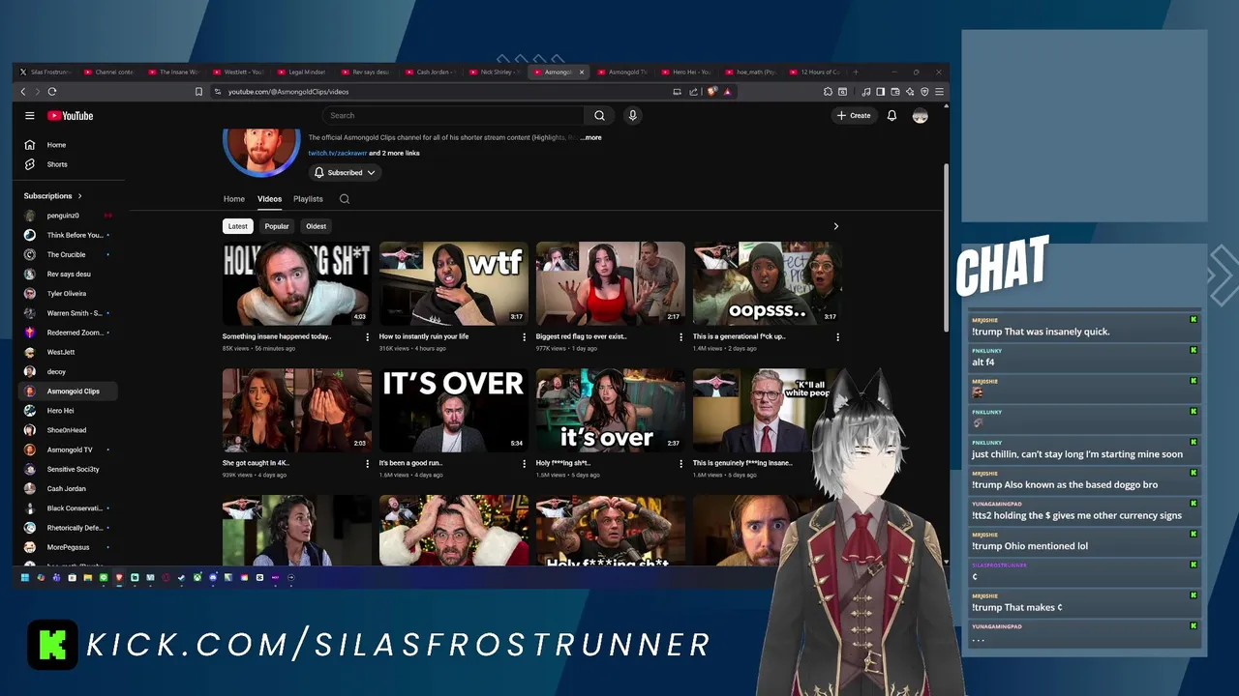The height and width of the screenshot is (696, 1239).
Task: Click the search magnifier button
Action: pyautogui.click(x=599, y=115)
